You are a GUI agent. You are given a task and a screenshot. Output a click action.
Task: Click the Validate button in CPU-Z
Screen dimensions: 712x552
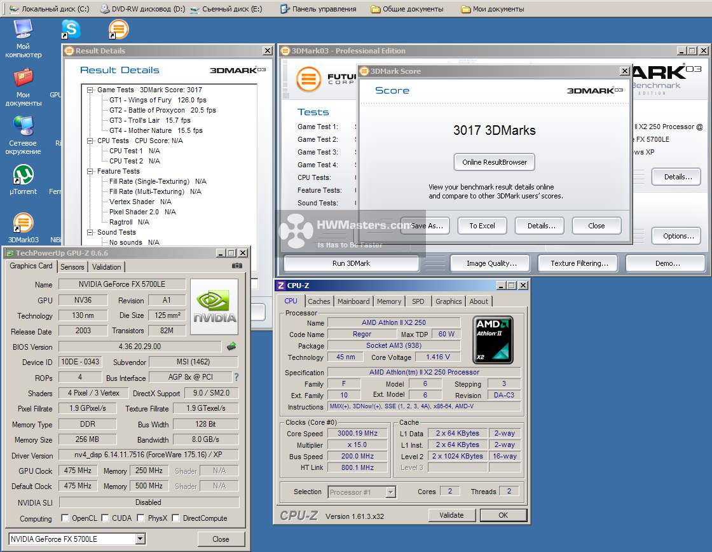click(x=452, y=515)
